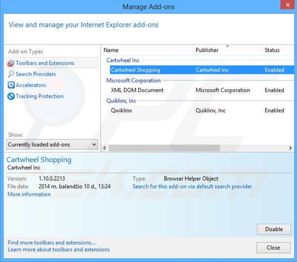Select Toolbars and Extensions add-on type

tap(52, 63)
